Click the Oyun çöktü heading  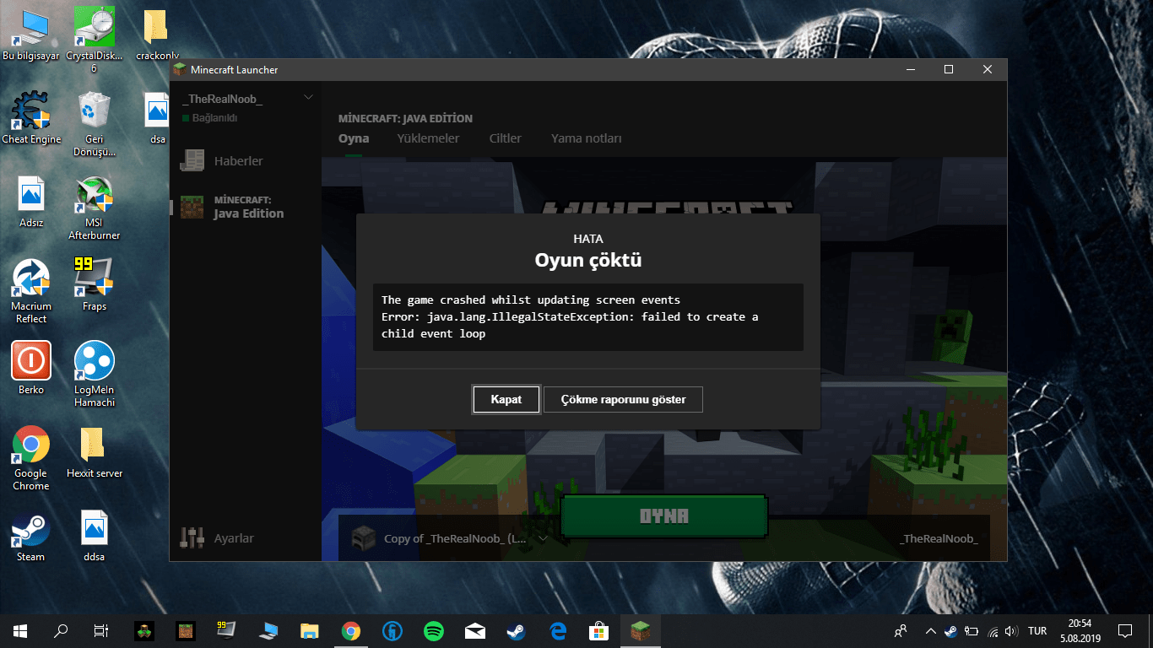[x=588, y=260]
